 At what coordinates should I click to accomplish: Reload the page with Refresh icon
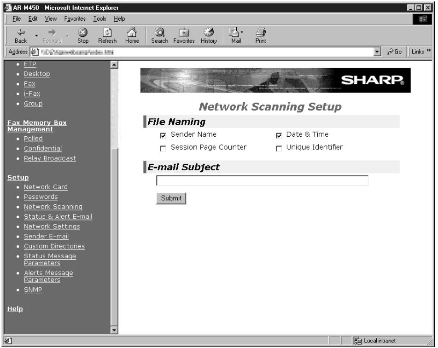point(107,32)
